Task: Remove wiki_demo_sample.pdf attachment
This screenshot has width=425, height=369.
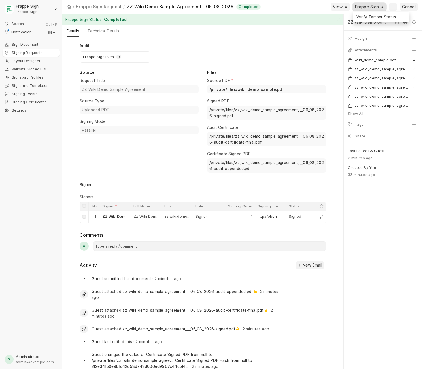Action: tap(414, 60)
